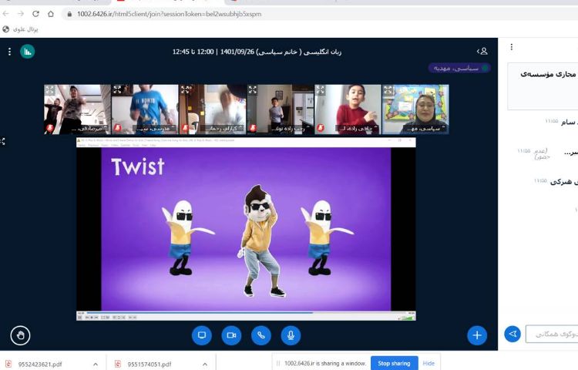Screen dimensions: 578x370
Task: Click the video player seek bar
Action: [x=247, y=312]
